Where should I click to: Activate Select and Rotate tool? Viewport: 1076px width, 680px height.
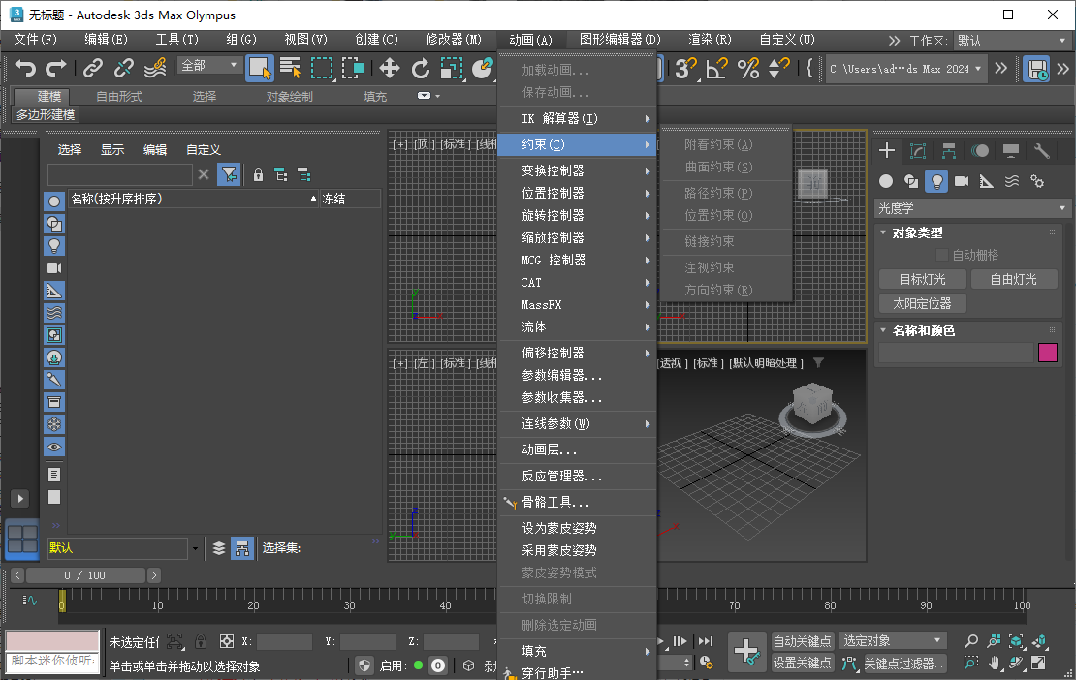tap(420, 68)
